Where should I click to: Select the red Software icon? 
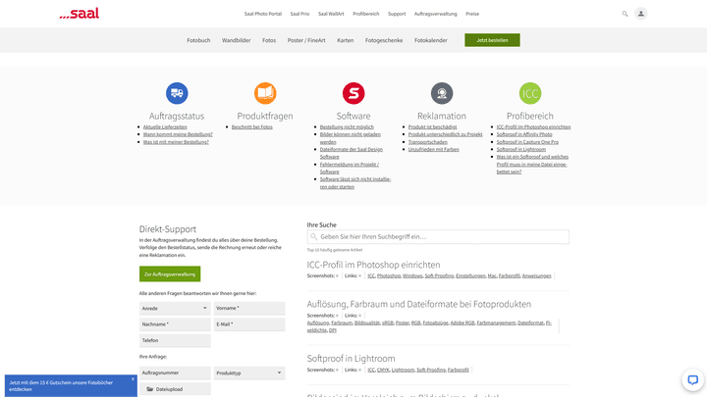[x=353, y=93]
